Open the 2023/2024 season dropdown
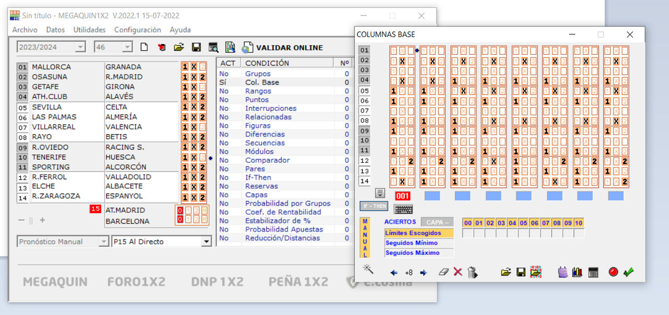 pos(80,47)
